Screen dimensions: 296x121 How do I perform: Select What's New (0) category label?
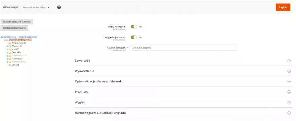tap(19, 43)
